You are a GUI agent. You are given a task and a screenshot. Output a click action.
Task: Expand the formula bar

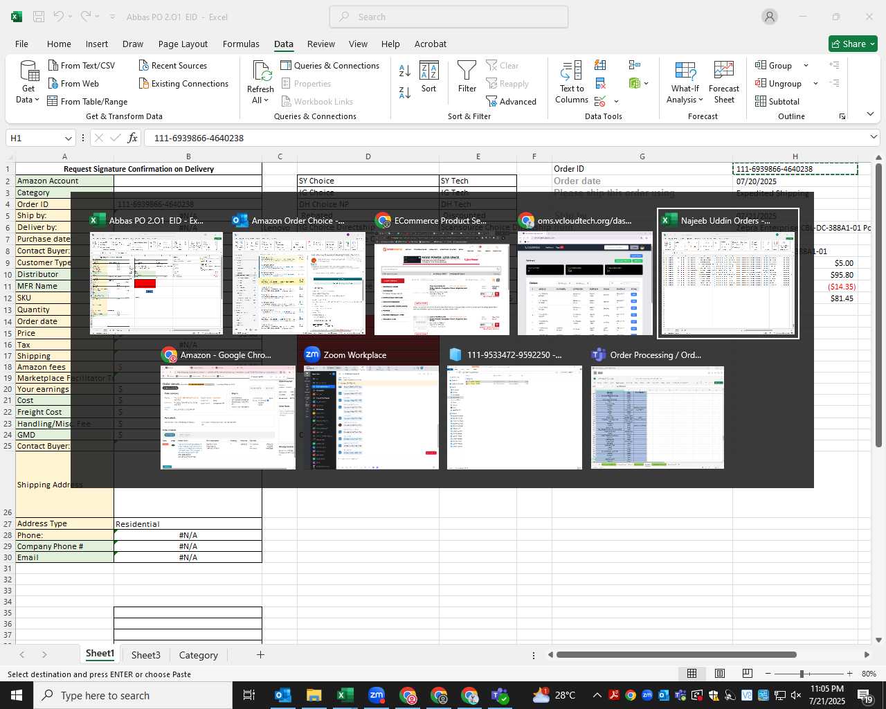874,137
